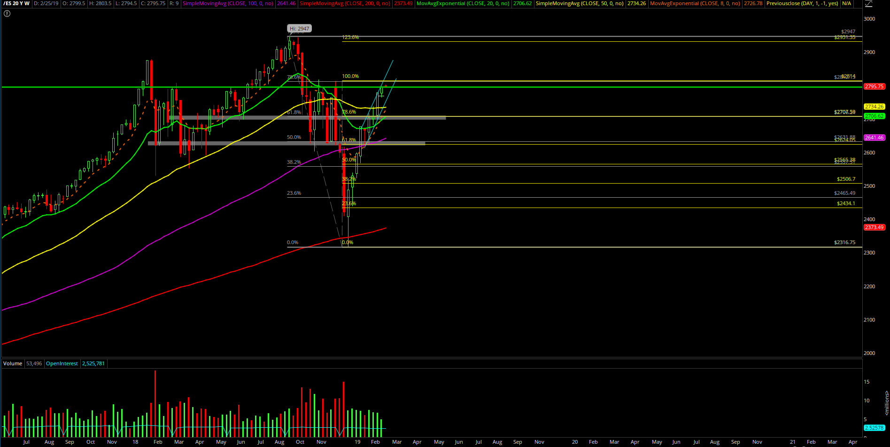The height and width of the screenshot is (447, 890).
Task: Click the $2316.75 Fibonacci level label
Action: point(844,243)
